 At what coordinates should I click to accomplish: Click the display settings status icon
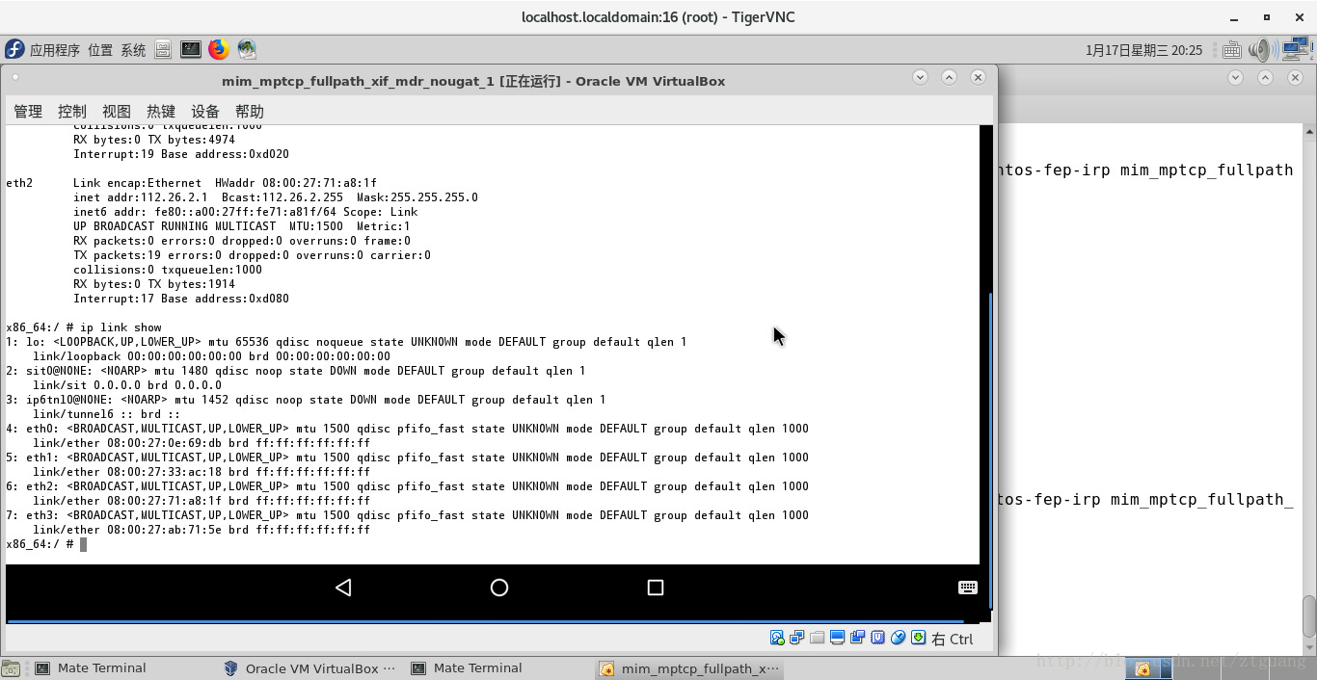837,638
